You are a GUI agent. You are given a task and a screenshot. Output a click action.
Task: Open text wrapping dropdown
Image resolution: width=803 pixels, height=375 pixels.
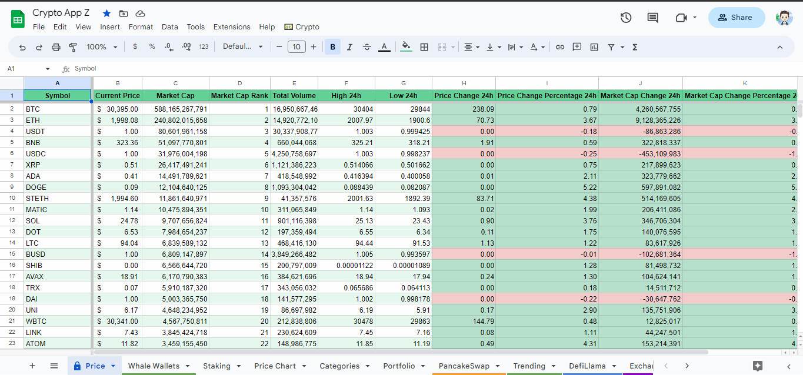coord(515,47)
